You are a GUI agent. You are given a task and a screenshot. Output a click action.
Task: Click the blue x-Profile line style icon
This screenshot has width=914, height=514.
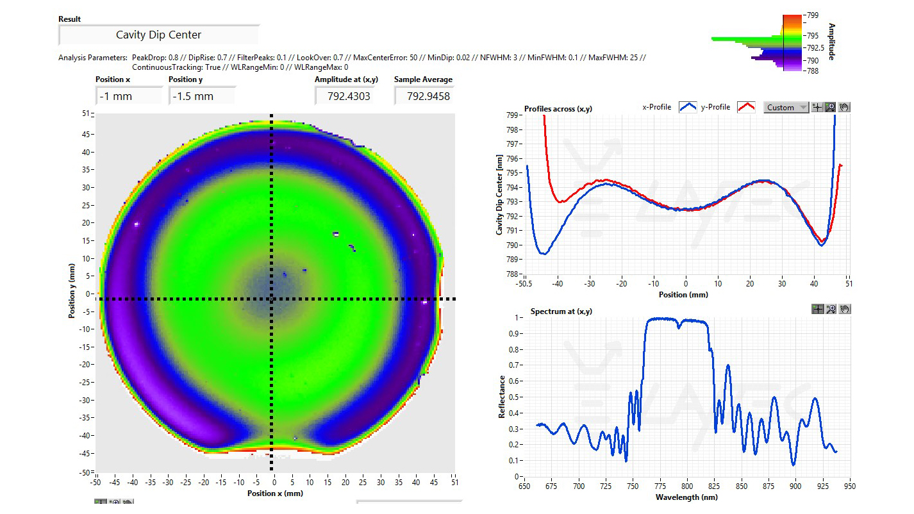pos(688,107)
